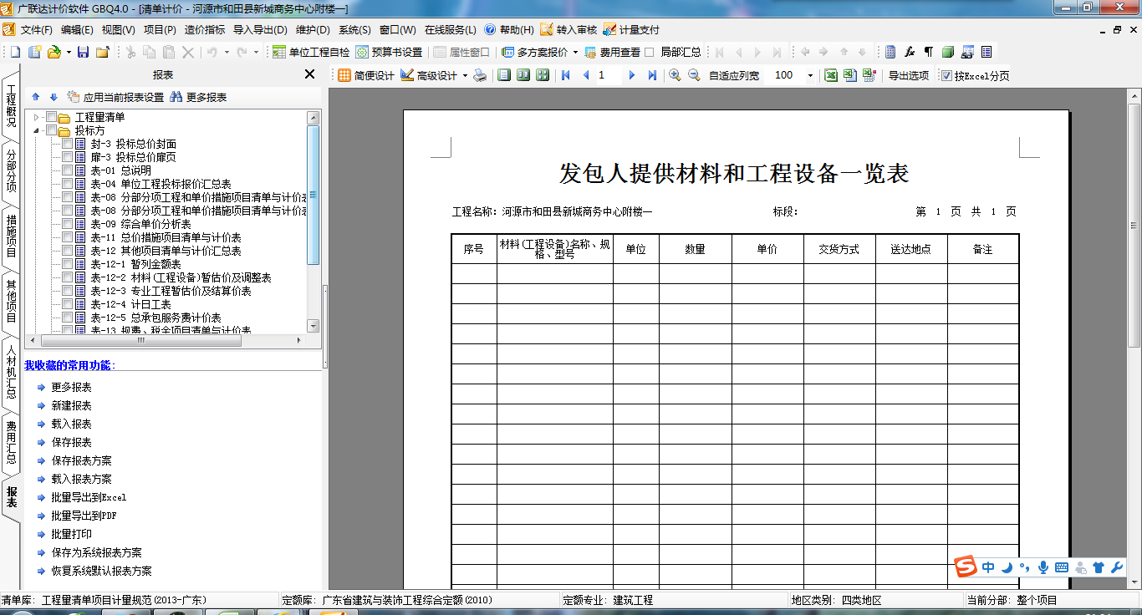1142x615 pixels.
Task: Open the 导入导出(D) menu
Action: click(x=260, y=29)
